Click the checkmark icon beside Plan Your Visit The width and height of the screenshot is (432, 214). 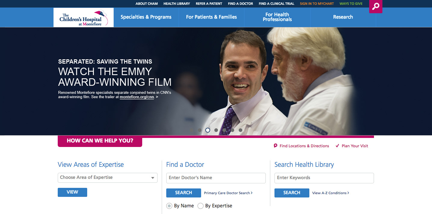click(x=337, y=146)
